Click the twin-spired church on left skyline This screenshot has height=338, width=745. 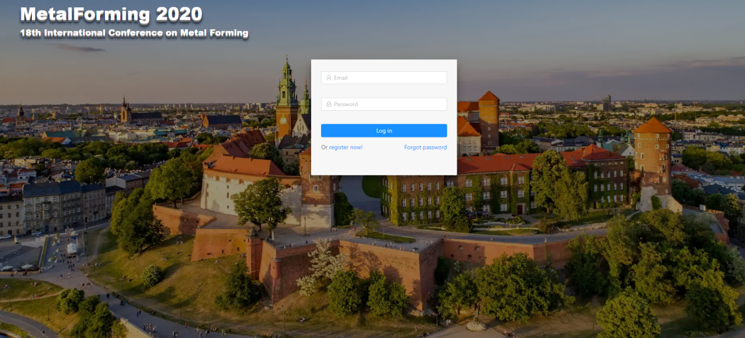tap(126, 111)
